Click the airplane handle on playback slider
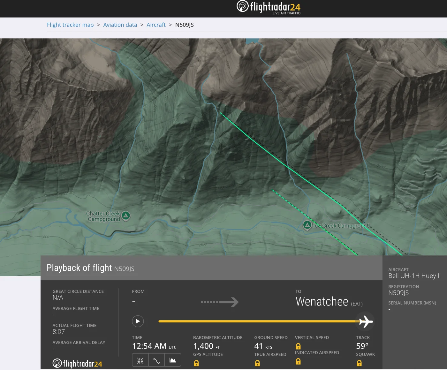 pos(365,321)
